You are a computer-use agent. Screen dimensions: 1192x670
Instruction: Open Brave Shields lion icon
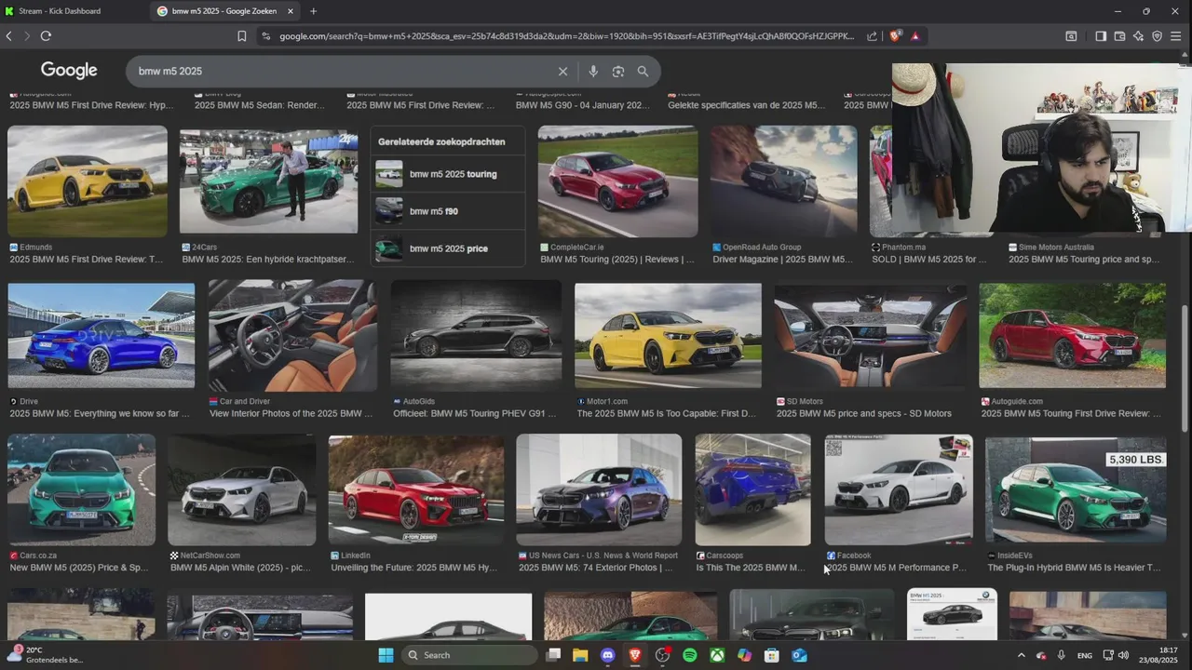(896, 36)
